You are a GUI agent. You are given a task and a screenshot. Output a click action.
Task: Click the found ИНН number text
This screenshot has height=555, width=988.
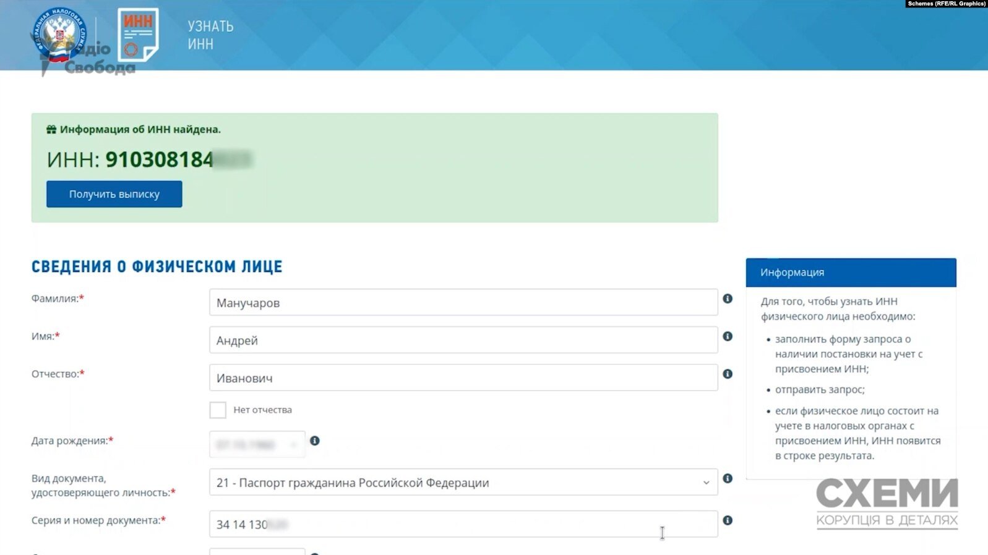click(160, 159)
